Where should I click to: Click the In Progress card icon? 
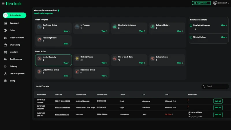click(x=77, y=27)
